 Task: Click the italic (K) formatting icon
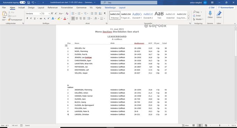31,18
